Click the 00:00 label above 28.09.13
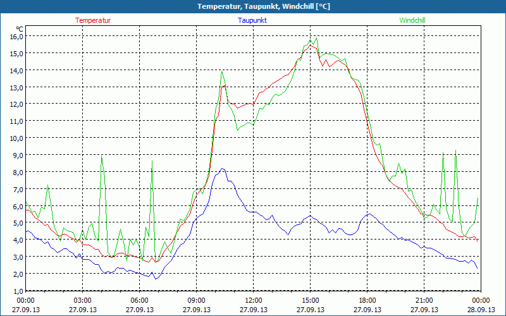This screenshot has height=316, width=506. point(481,301)
